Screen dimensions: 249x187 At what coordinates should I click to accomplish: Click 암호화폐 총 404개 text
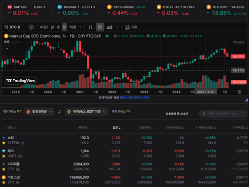[x=177, y=114]
